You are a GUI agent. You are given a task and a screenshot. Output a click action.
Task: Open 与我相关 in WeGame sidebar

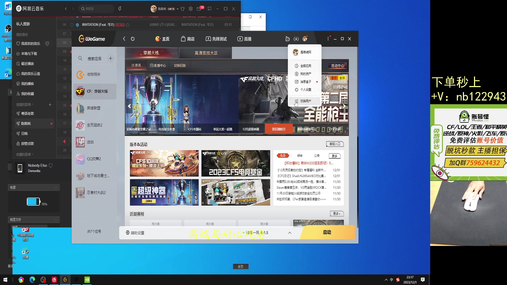click(95, 74)
